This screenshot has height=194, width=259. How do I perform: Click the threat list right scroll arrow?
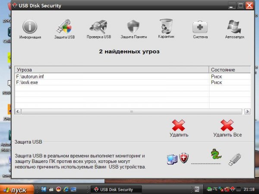pyautogui.click(x=247, y=111)
